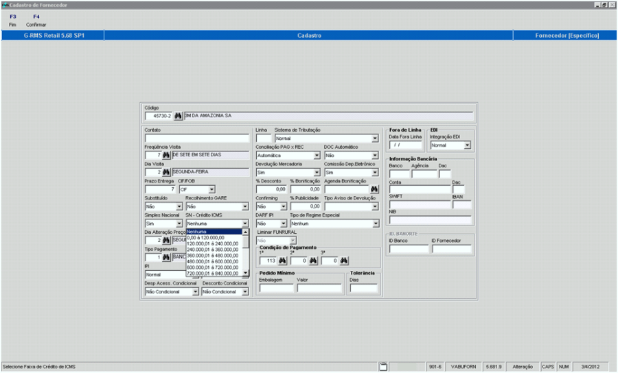Viewport: 618px width, 373px height.
Task: Click the Linha input field
Action: tap(264, 139)
